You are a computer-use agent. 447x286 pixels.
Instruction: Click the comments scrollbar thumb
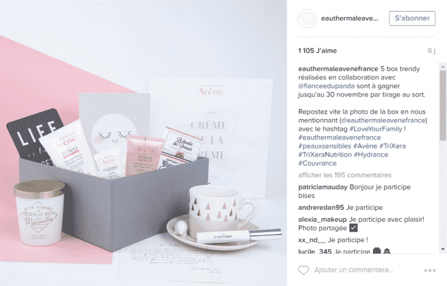443,105
